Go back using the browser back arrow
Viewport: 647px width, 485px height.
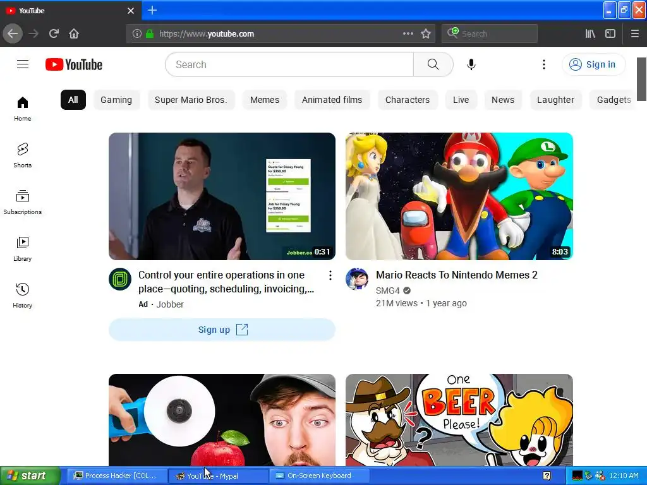tap(13, 33)
